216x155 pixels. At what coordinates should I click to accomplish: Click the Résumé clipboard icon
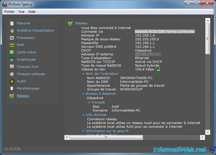[12, 23]
